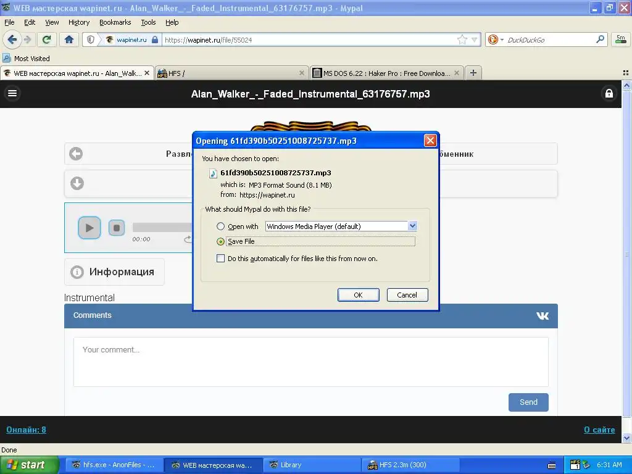Open the Tools menu
Viewport: 632px width, 474px height.
pyautogui.click(x=148, y=22)
